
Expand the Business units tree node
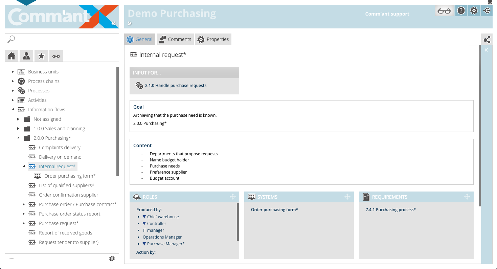tap(13, 71)
